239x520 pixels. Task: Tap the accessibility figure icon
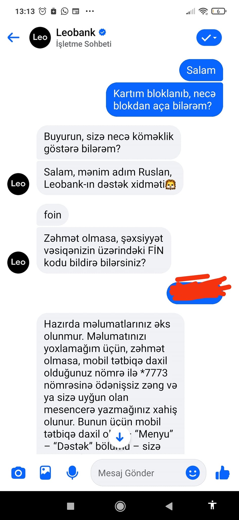tap(212, 505)
